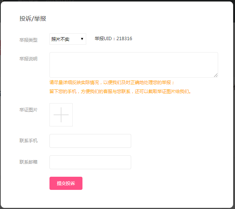Click the resize handle of 举报说明 box

click(216, 75)
